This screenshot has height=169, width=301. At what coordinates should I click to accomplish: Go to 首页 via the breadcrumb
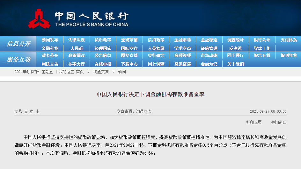(x=80, y=72)
